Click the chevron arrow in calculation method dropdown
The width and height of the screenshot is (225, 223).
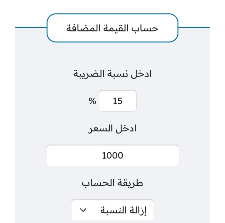(x=83, y=210)
